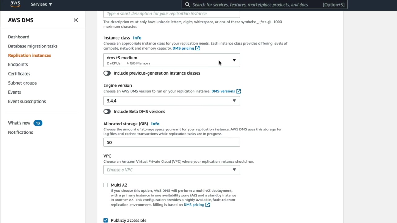Click the replication instance description field
This screenshot has width=397, height=223.
172,14
